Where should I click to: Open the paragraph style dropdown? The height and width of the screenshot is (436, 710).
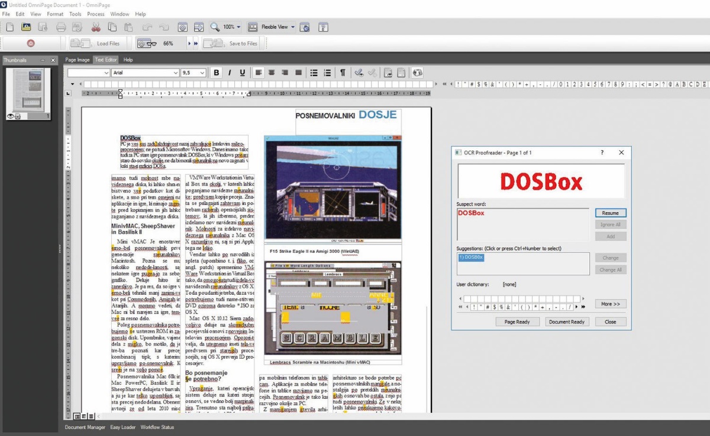tap(106, 73)
